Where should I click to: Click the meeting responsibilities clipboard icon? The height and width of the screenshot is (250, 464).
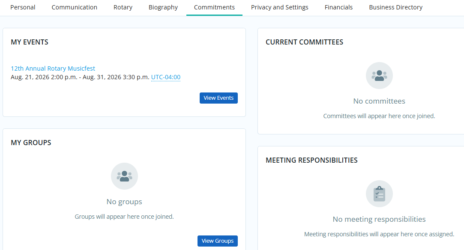point(379,194)
